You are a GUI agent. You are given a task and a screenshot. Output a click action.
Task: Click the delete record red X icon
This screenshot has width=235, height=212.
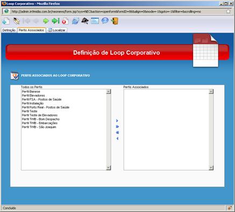coord(65,21)
